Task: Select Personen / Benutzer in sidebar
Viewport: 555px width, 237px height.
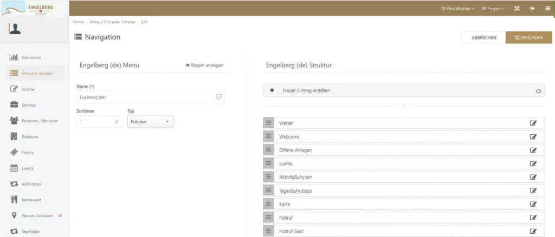Action: 39,121
